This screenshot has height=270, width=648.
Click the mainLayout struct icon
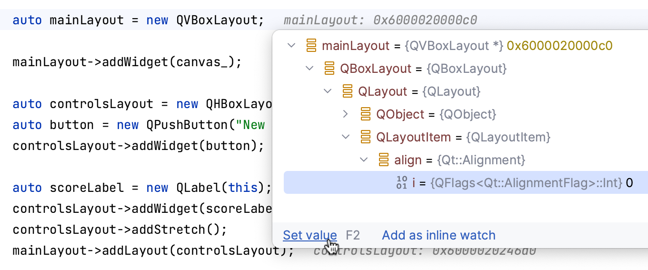311,46
